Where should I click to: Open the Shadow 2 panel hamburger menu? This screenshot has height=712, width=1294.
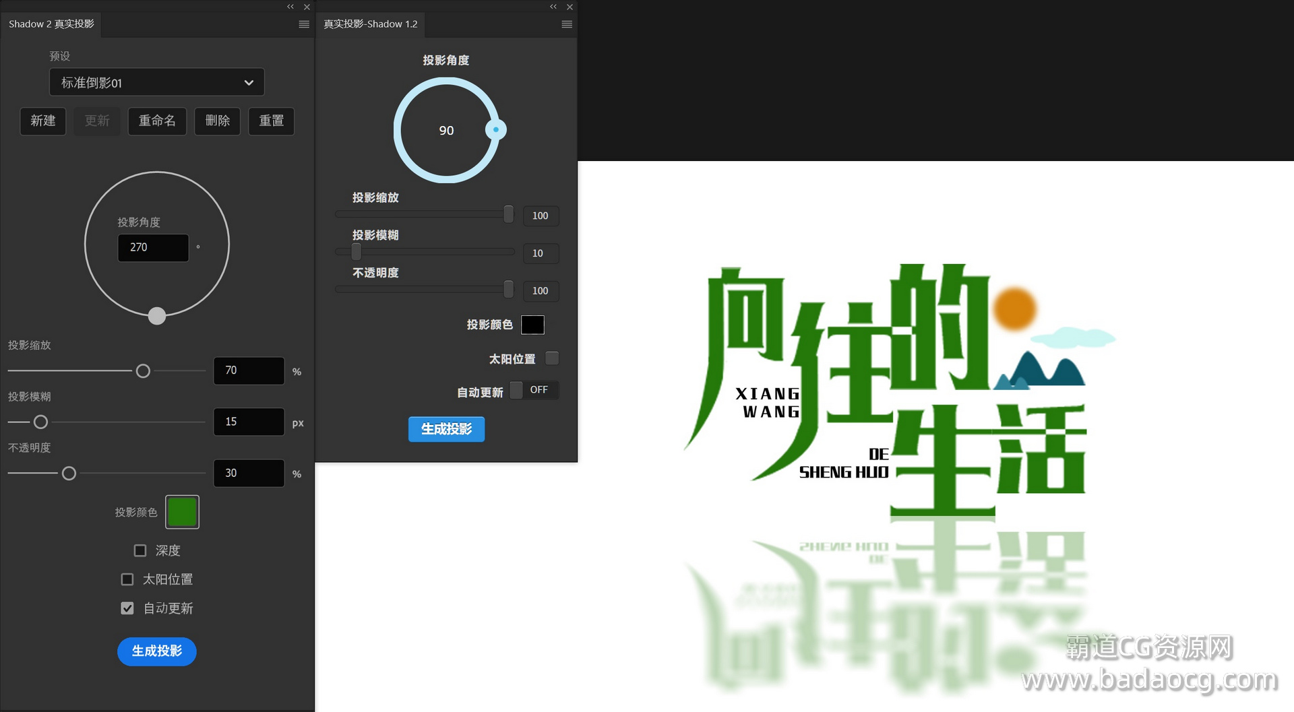click(x=304, y=24)
